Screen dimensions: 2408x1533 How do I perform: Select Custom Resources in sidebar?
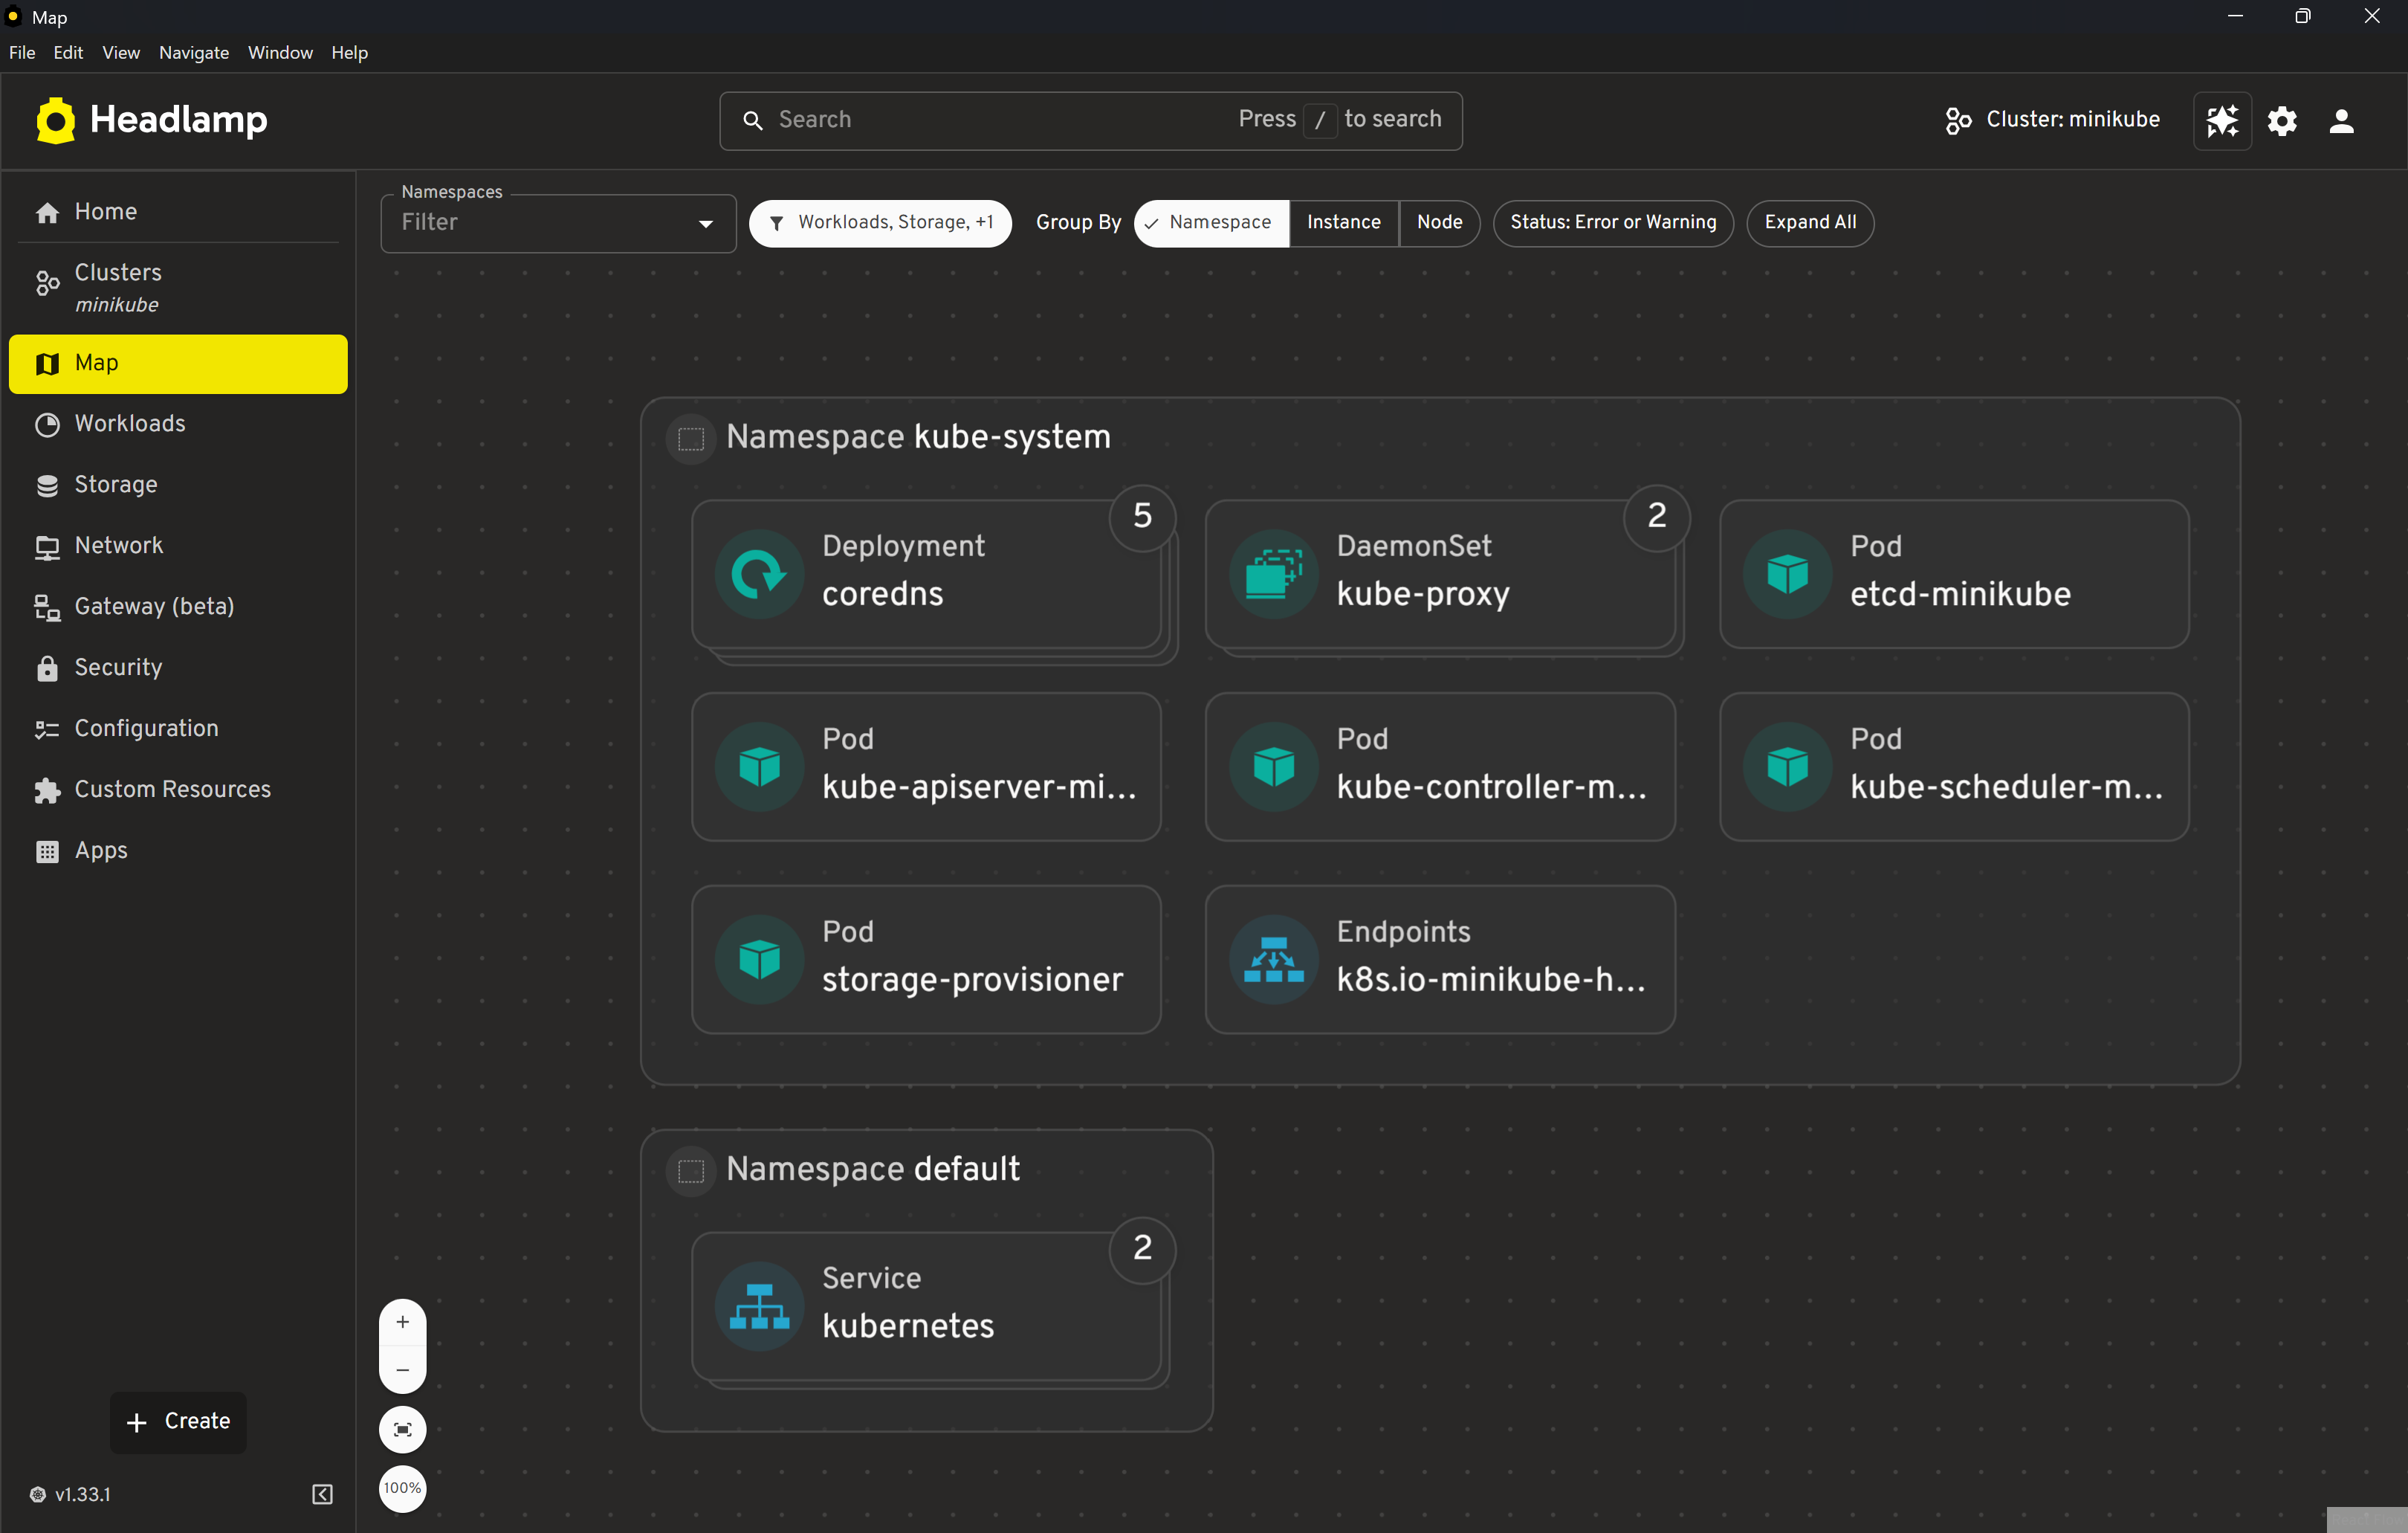[172, 789]
